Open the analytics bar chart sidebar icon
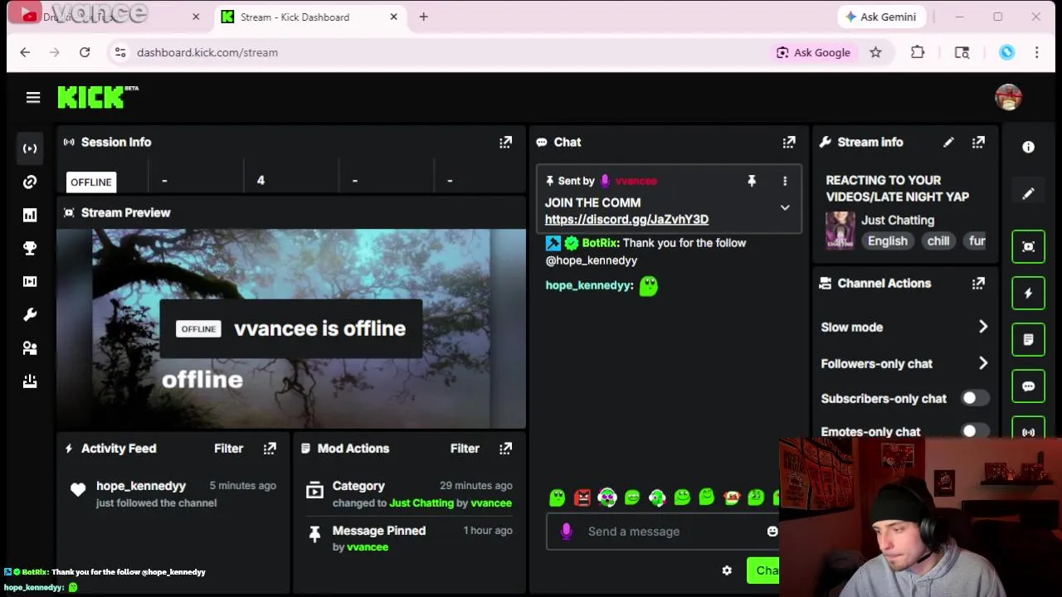Image resolution: width=1062 pixels, height=597 pixels. click(x=30, y=215)
